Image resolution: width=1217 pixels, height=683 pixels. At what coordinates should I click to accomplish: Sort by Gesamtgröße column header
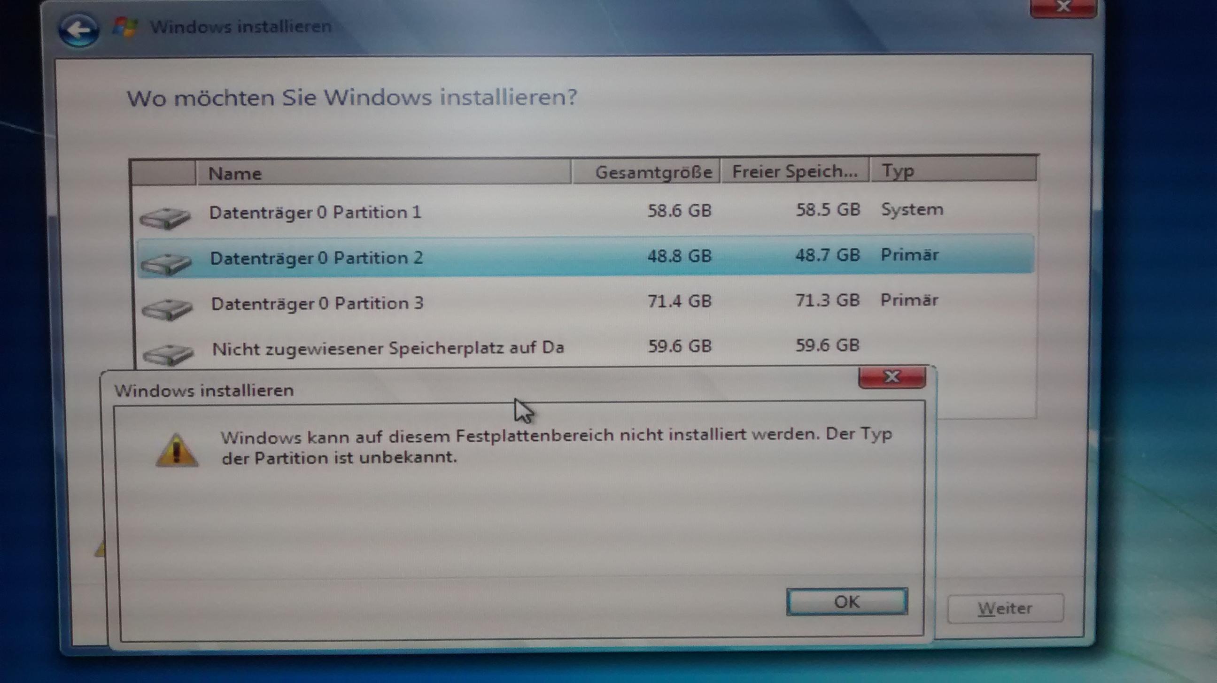click(x=646, y=171)
